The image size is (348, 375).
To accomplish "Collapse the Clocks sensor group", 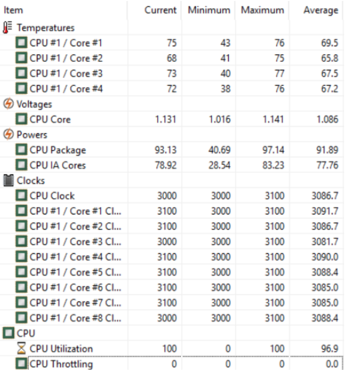I will pos(31,181).
